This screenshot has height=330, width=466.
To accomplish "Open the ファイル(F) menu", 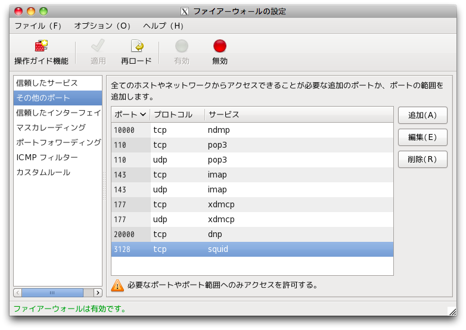I will click(38, 26).
